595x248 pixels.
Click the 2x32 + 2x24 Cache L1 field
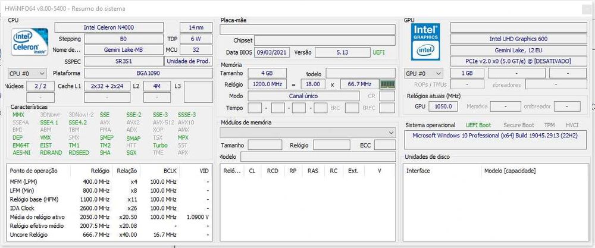click(x=107, y=86)
